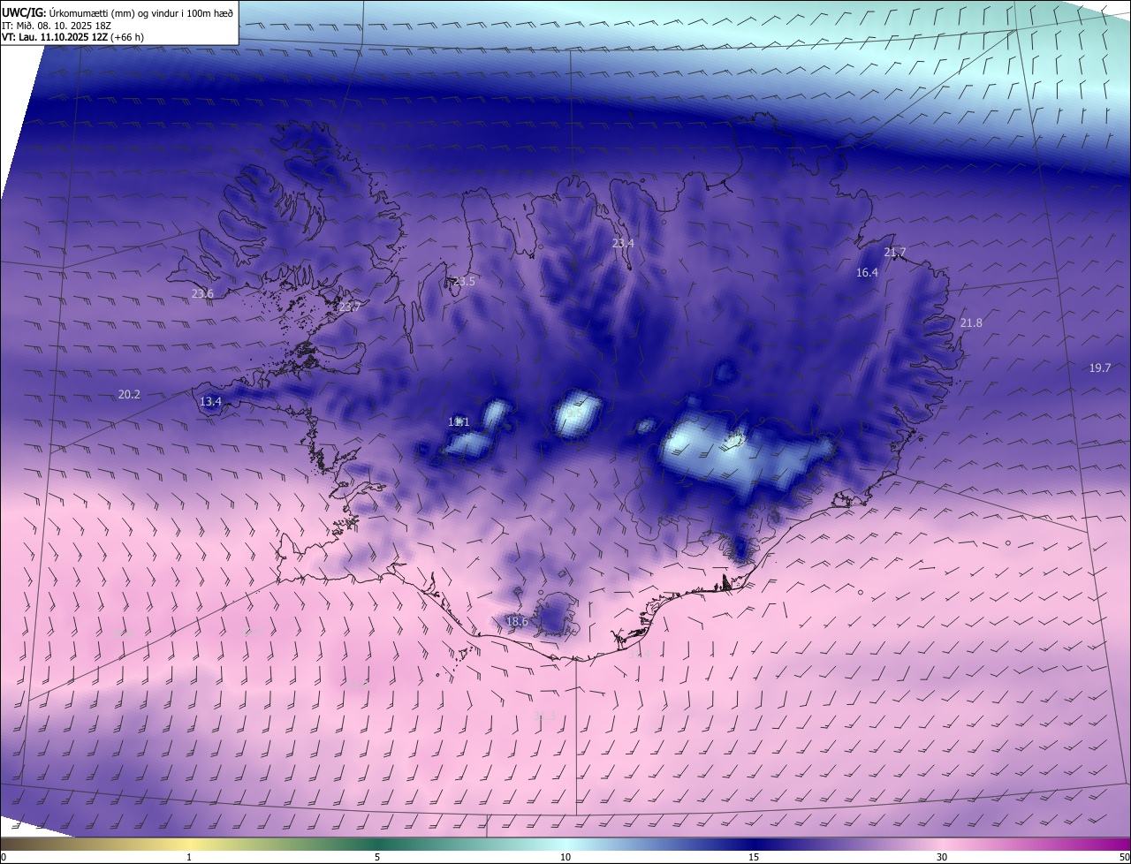Click the map value 20.2
This screenshot has width=1131, height=864.
(129, 394)
